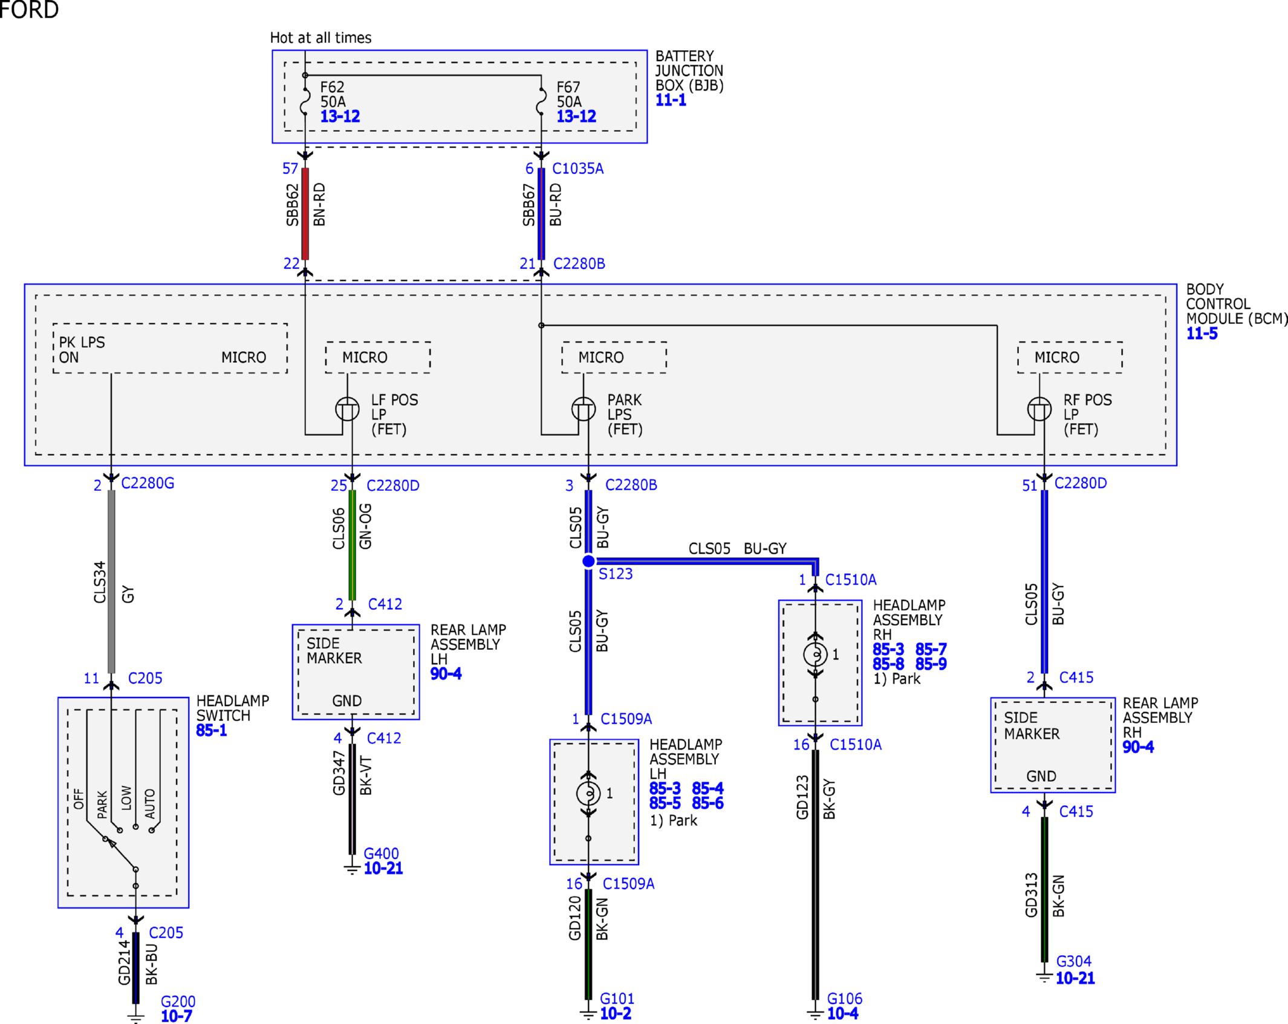Click the park bulb symbol in Headlamp Assembly LH
Screen dimensions: 1288x1024
pos(588,793)
